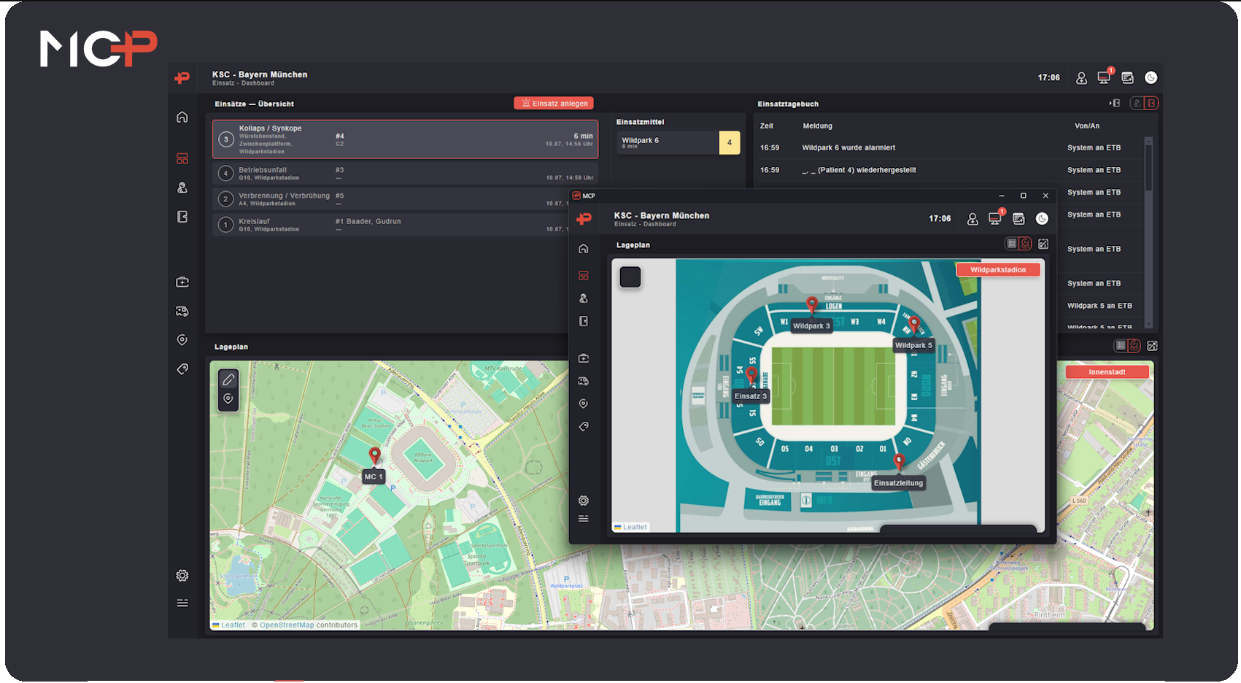The height and width of the screenshot is (683, 1241).
Task: Select the pencil draw tool on the map
Action: click(228, 379)
